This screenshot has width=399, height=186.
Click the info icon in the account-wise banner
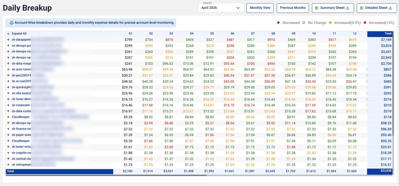tap(12, 23)
